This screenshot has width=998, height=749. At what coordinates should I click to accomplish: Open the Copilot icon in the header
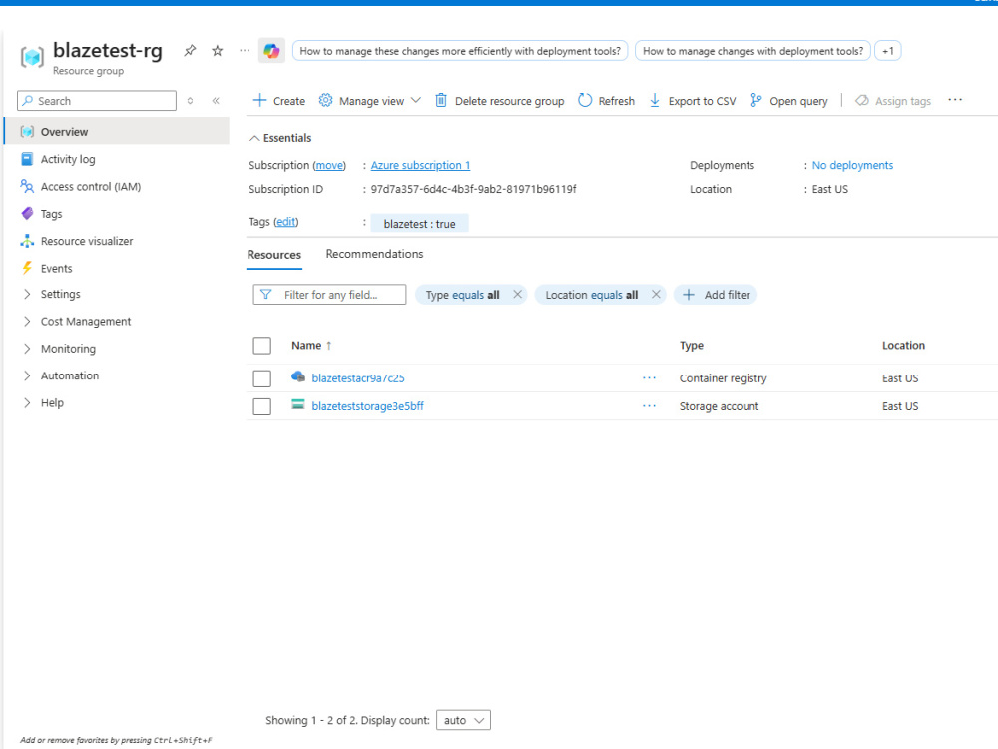coord(271,50)
